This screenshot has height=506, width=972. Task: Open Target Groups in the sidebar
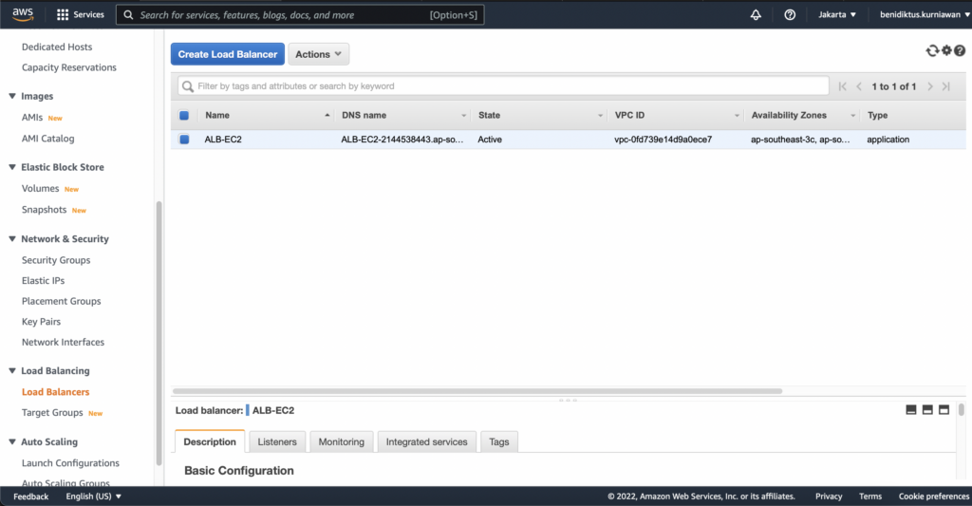tap(52, 412)
